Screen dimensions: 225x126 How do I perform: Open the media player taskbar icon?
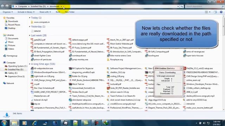pos(24,123)
